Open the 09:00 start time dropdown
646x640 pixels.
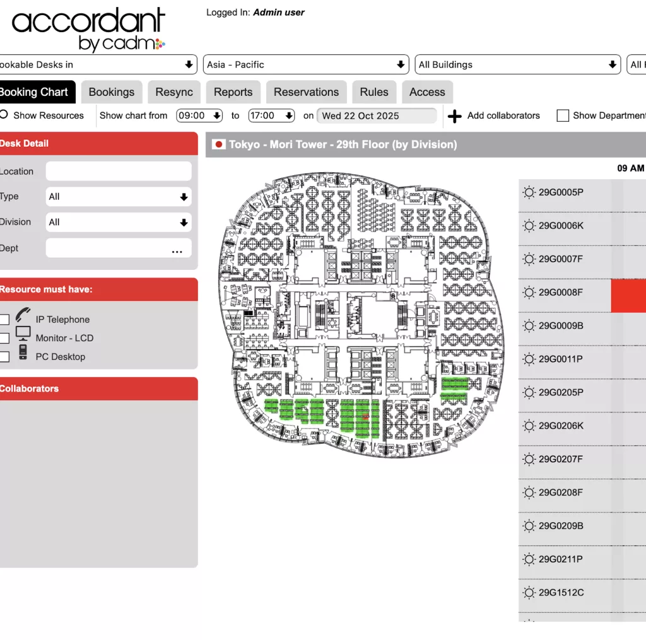pos(200,115)
